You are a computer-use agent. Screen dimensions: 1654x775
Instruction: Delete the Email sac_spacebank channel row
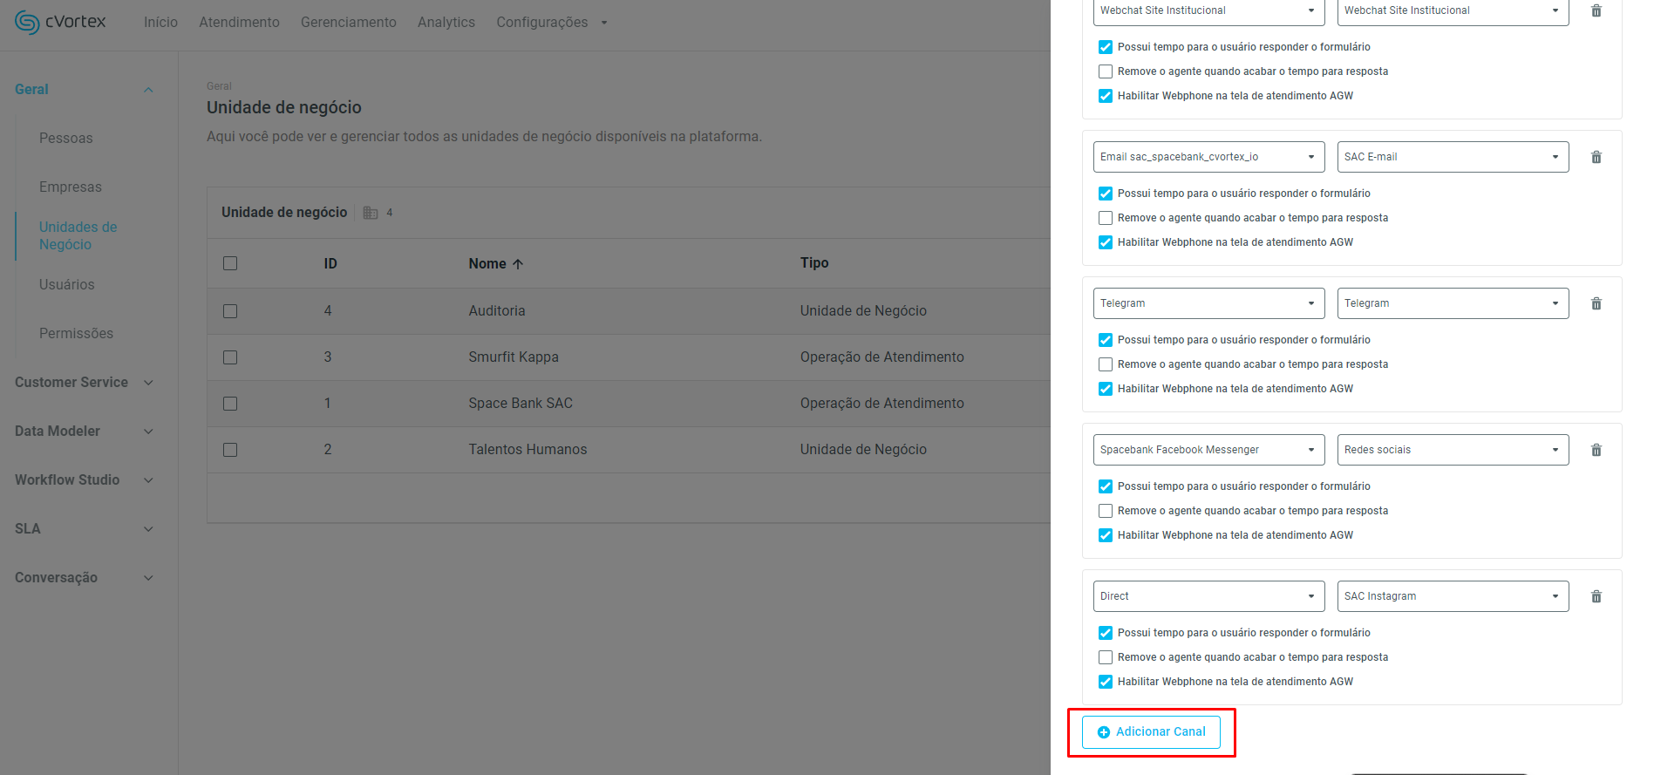pos(1596,157)
